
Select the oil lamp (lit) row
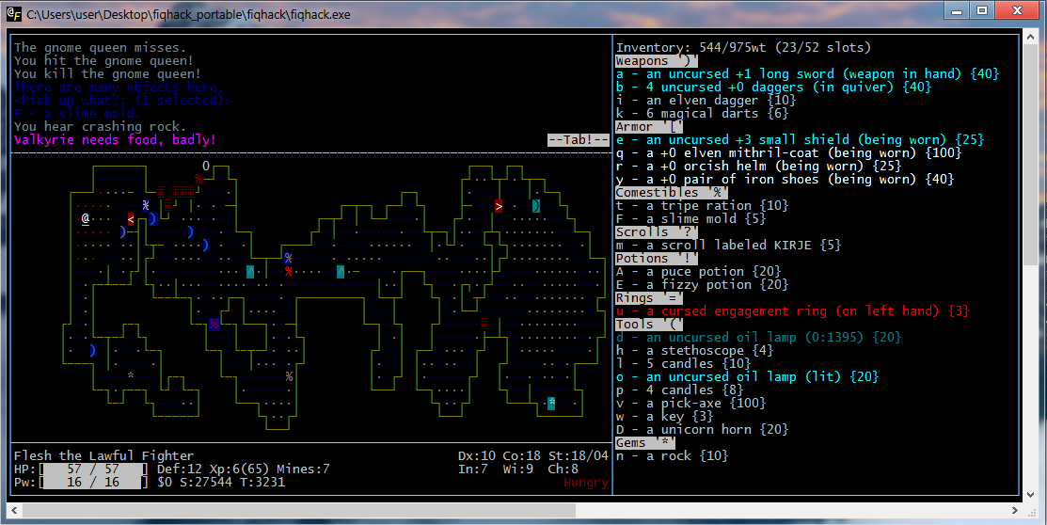pos(747,376)
